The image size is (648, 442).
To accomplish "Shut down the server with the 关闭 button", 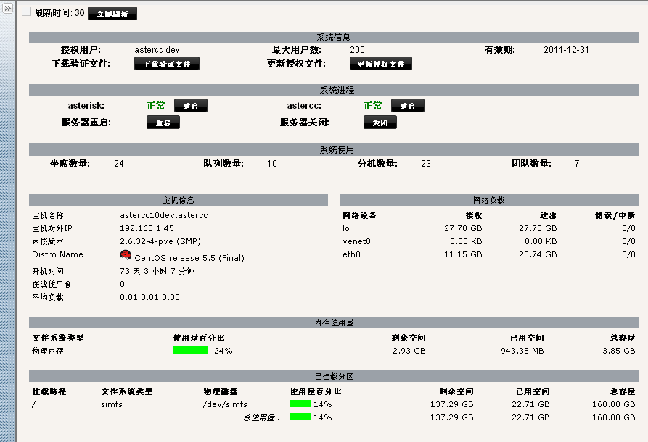I will (x=380, y=122).
